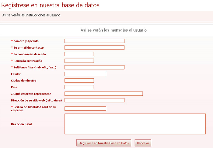Click inside the Dirección fiscal text area
The width and height of the screenshot is (213, 148).
click(135, 124)
